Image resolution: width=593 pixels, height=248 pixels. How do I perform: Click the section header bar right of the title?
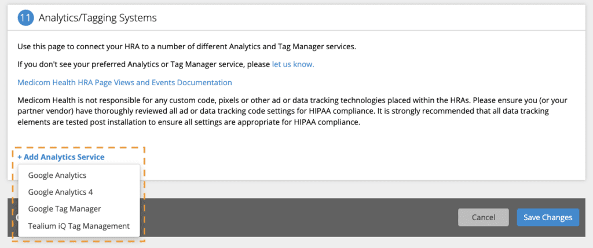[371, 18]
